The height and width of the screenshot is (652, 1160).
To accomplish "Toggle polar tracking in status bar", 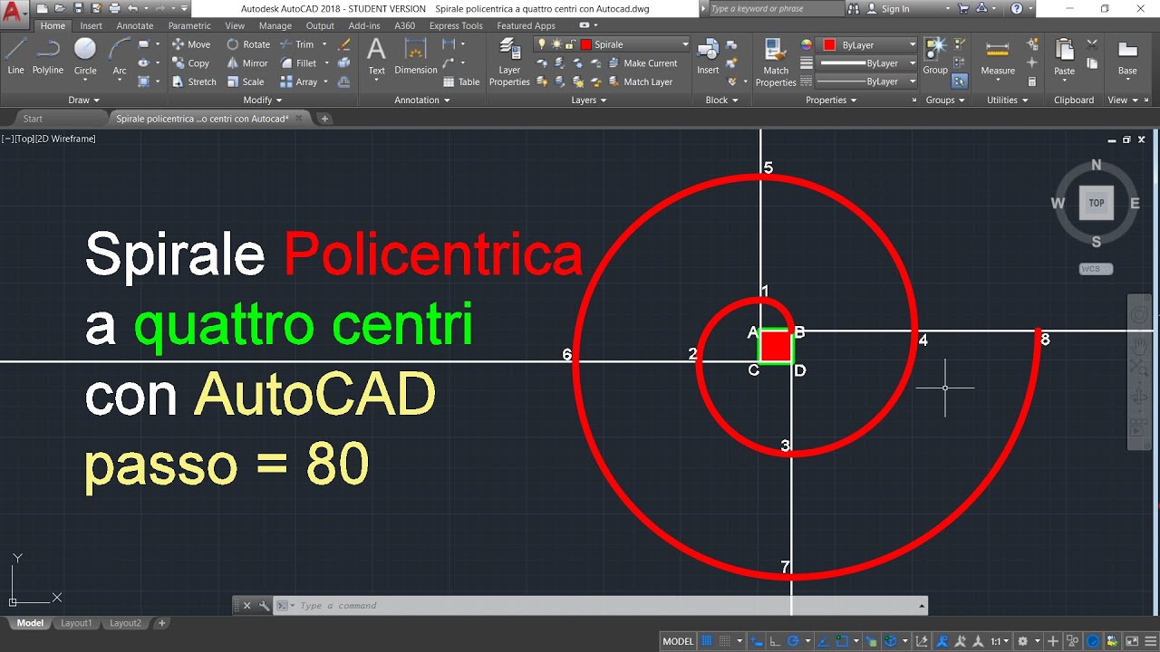I will click(793, 641).
